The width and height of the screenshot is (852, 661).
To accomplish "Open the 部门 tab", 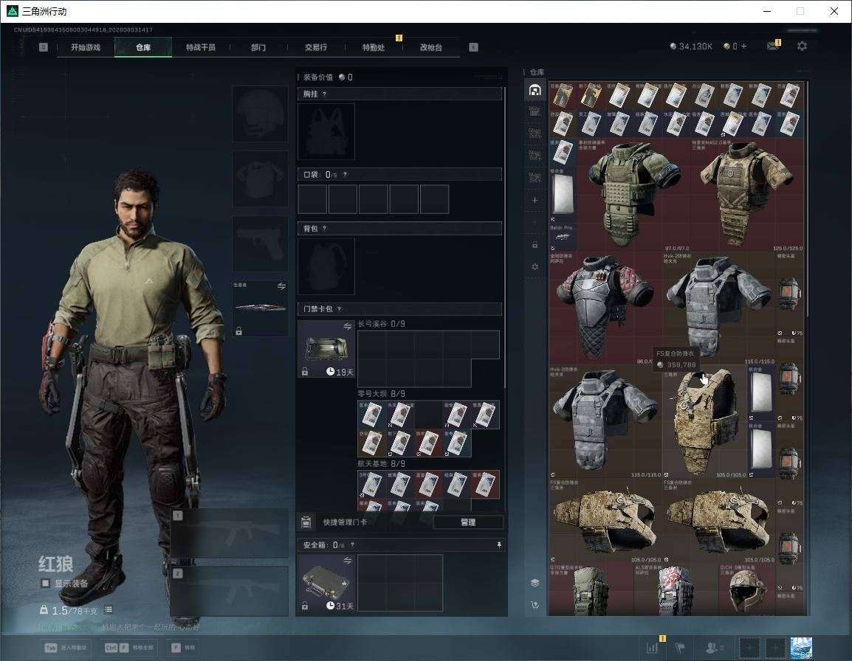I will pos(258,47).
